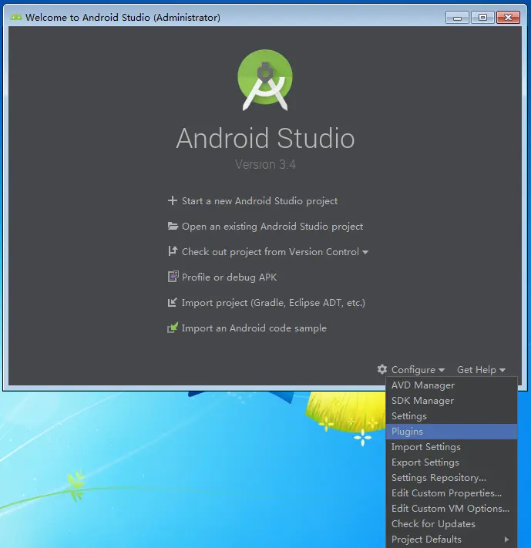
Task: Maximize the Welcome to Android Studio window
Action: 482,18
